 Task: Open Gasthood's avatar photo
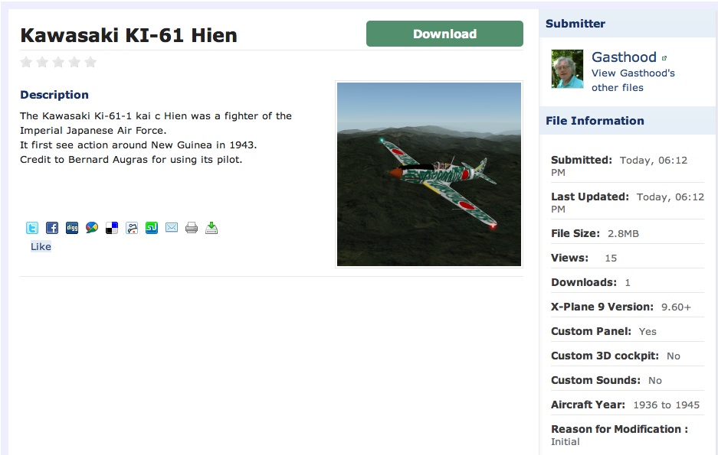(567, 69)
